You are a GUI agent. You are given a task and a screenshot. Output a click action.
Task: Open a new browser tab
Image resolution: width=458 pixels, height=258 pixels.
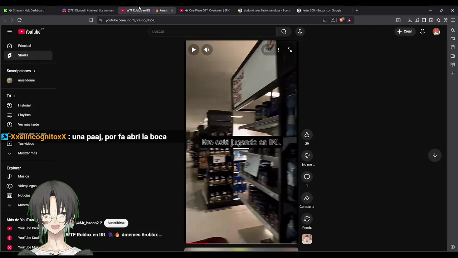tap(357, 10)
